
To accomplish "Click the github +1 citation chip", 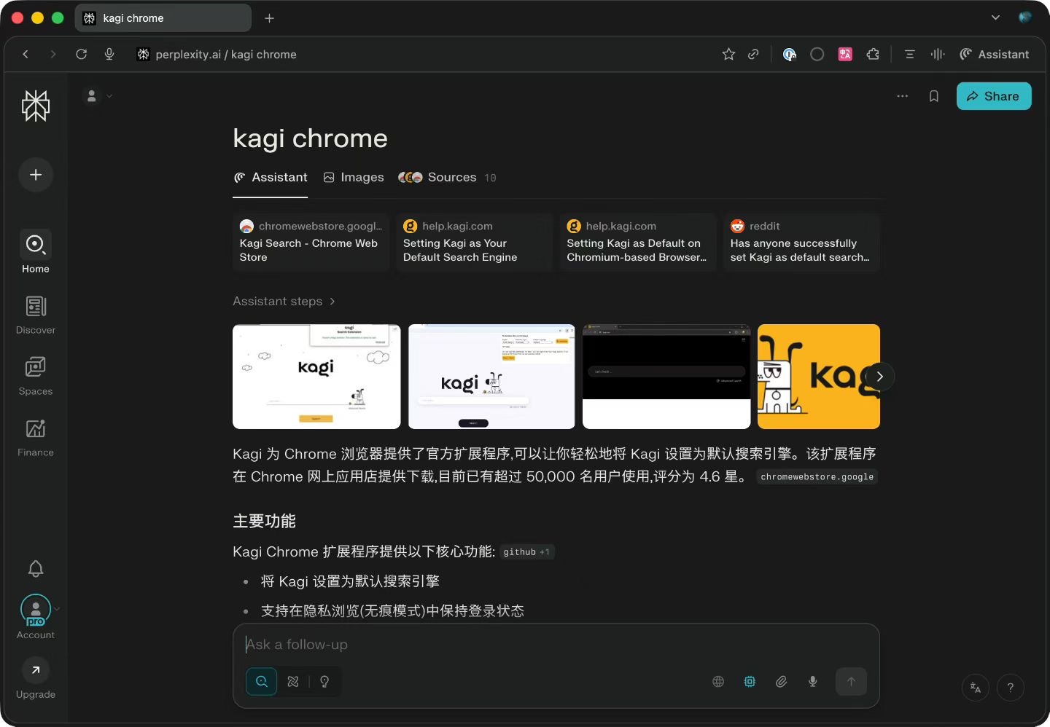I will pos(527,552).
